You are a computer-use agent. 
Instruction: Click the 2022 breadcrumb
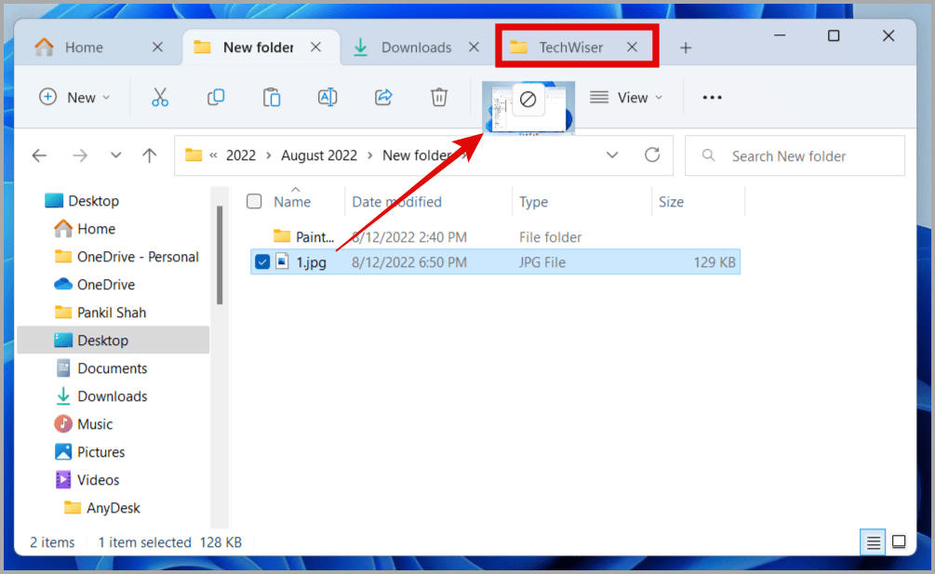pyautogui.click(x=241, y=155)
